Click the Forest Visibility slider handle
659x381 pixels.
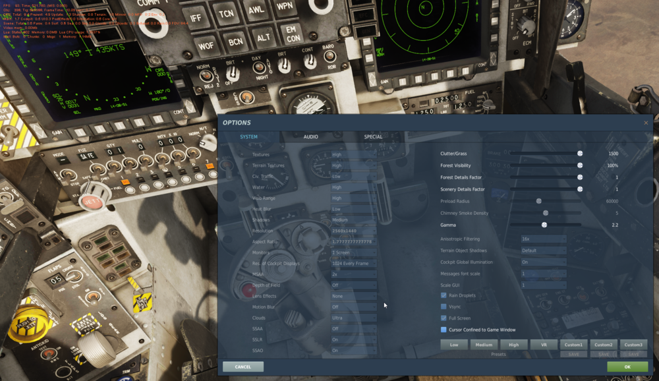(580, 165)
